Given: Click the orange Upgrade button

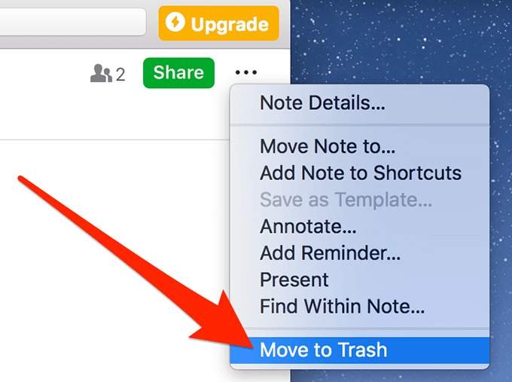Looking at the screenshot, I should (219, 23).
